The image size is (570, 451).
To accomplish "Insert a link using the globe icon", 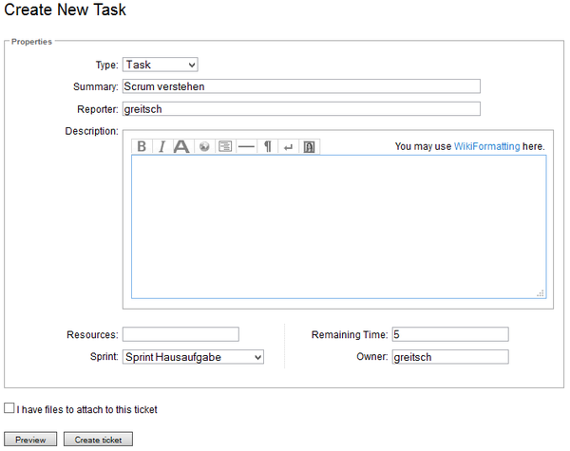I will point(203,146).
